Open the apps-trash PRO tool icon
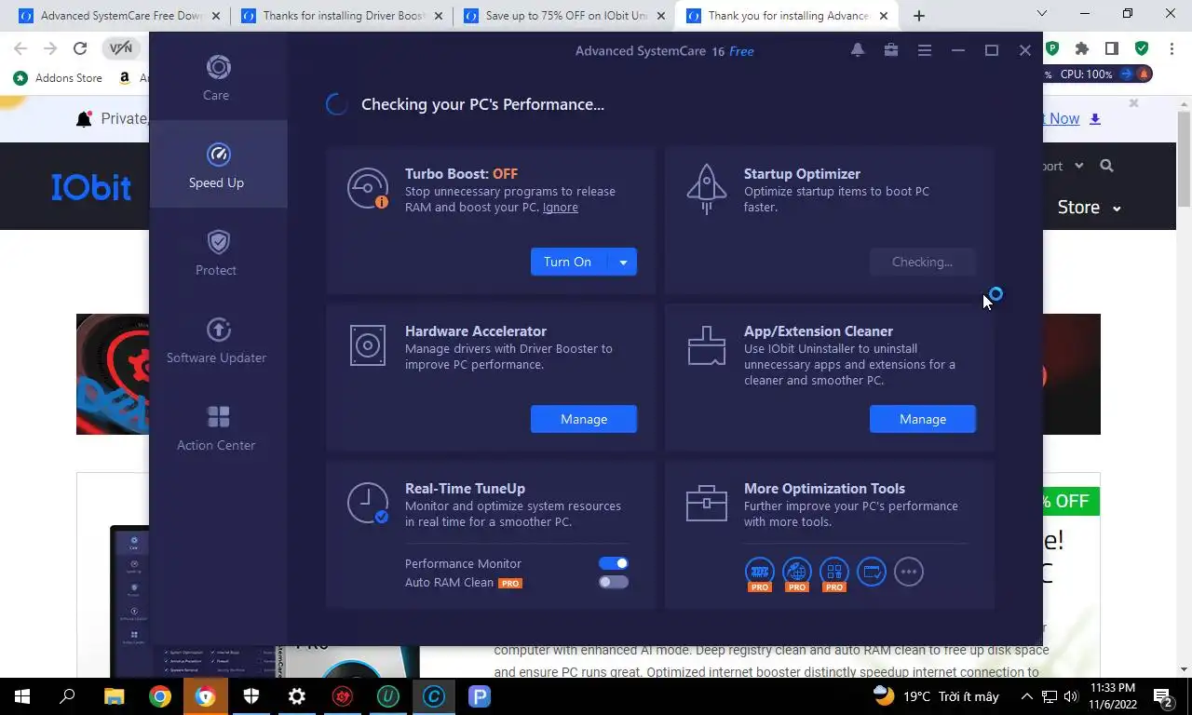Image resolution: width=1192 pixels, height=715 pixels. coord(834,573)
